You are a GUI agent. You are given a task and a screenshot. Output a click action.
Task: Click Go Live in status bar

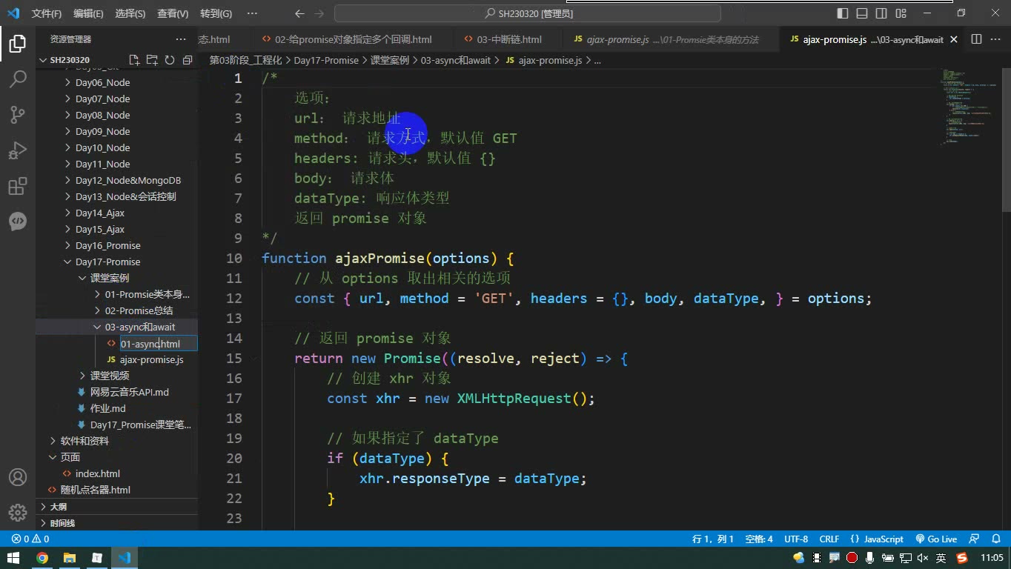pos(936,539)
